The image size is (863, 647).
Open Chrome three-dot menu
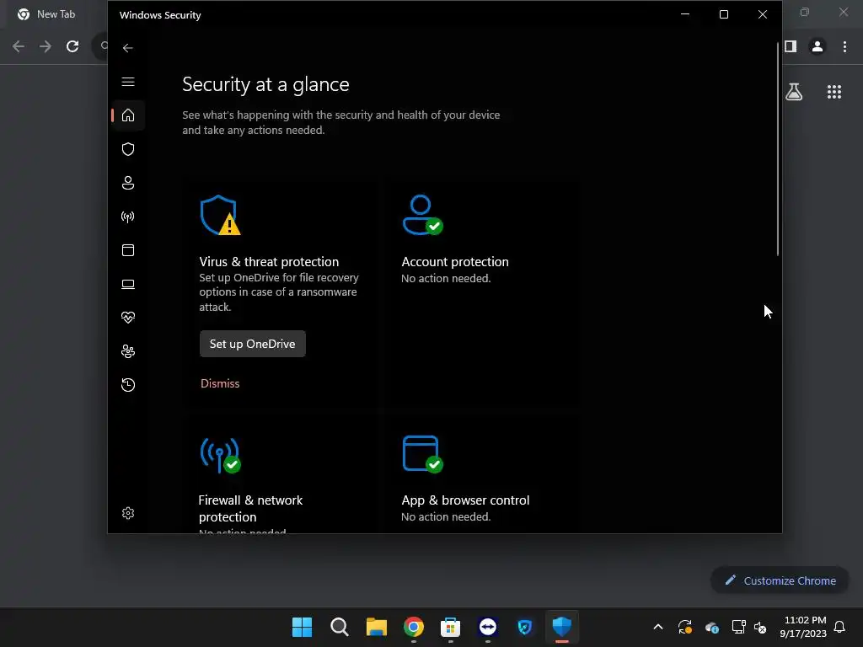(844, 47)
